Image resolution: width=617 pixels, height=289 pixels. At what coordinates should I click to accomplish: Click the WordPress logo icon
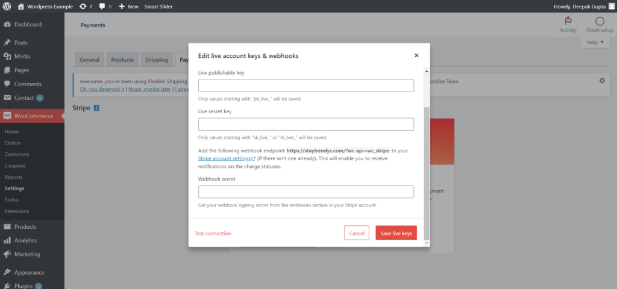click(7, 6)
